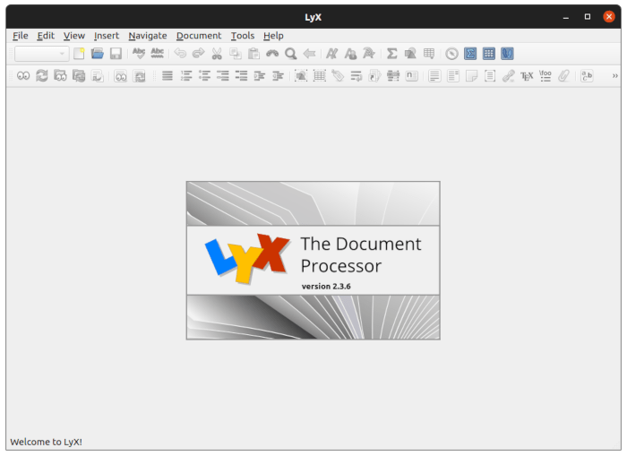
Task: Open a document with the folder icon
Action: point(97,54)
